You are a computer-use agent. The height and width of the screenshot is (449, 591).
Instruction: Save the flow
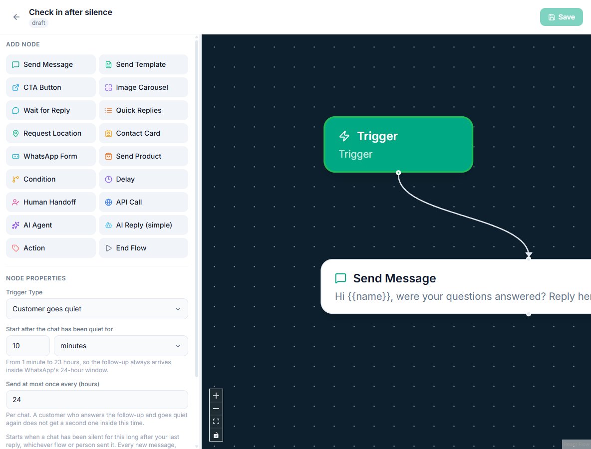[x=561, y=17]
